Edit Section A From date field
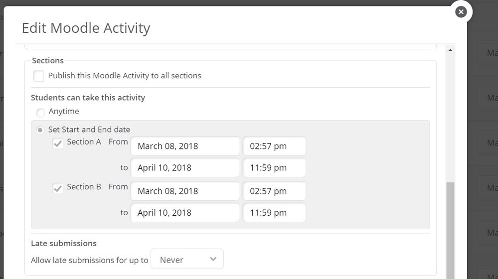The image size is (498, 279). pos(185,146)
